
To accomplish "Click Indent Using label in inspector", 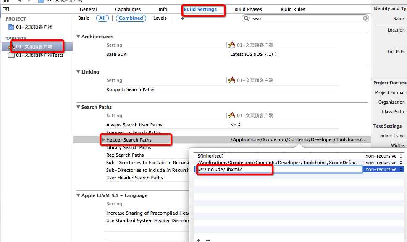I will (x=392, y=136).
